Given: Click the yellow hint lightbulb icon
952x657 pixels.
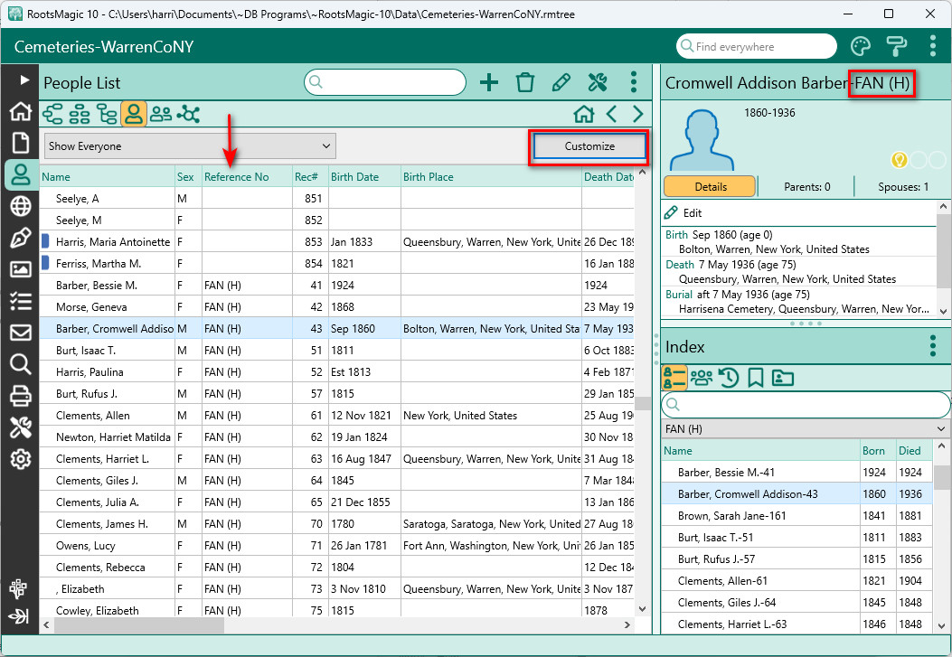Looking at the screenshot, I should click(899, 160).
